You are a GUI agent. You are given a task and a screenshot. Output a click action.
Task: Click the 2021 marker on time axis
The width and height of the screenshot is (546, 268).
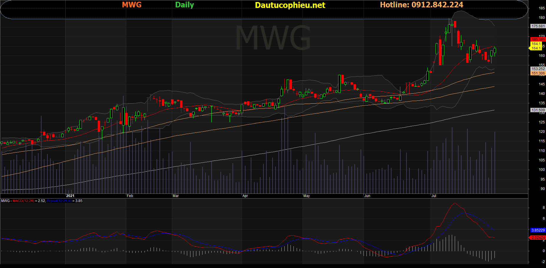point(70,196)
